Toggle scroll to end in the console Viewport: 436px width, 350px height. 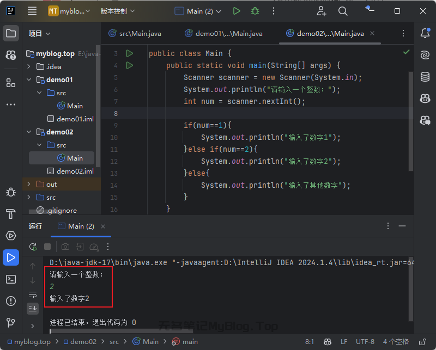[x=33, y=309]
